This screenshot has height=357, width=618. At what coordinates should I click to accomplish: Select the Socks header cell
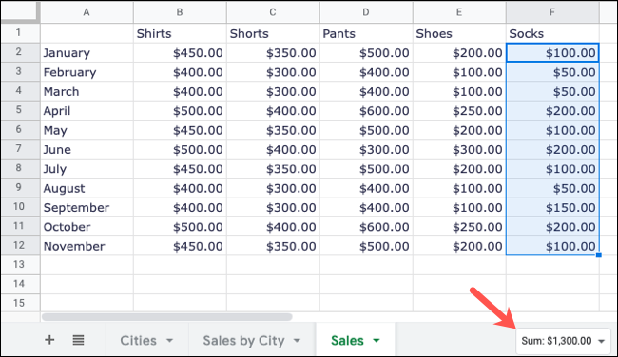pos(552,33)
